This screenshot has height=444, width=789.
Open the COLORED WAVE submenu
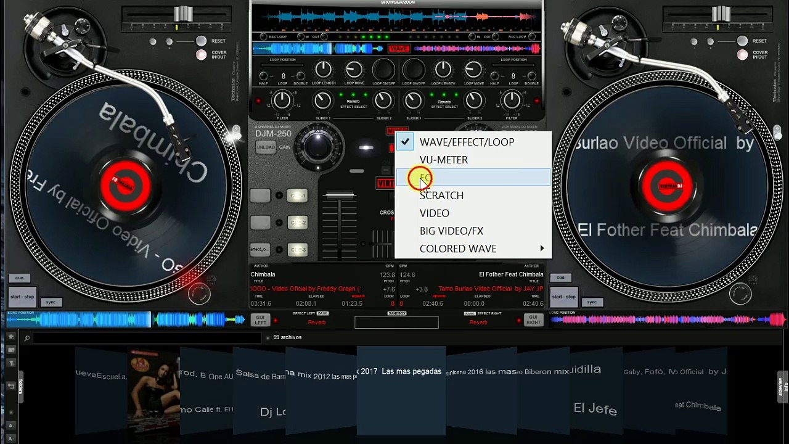pyautogui.click(x=473, y=249)
